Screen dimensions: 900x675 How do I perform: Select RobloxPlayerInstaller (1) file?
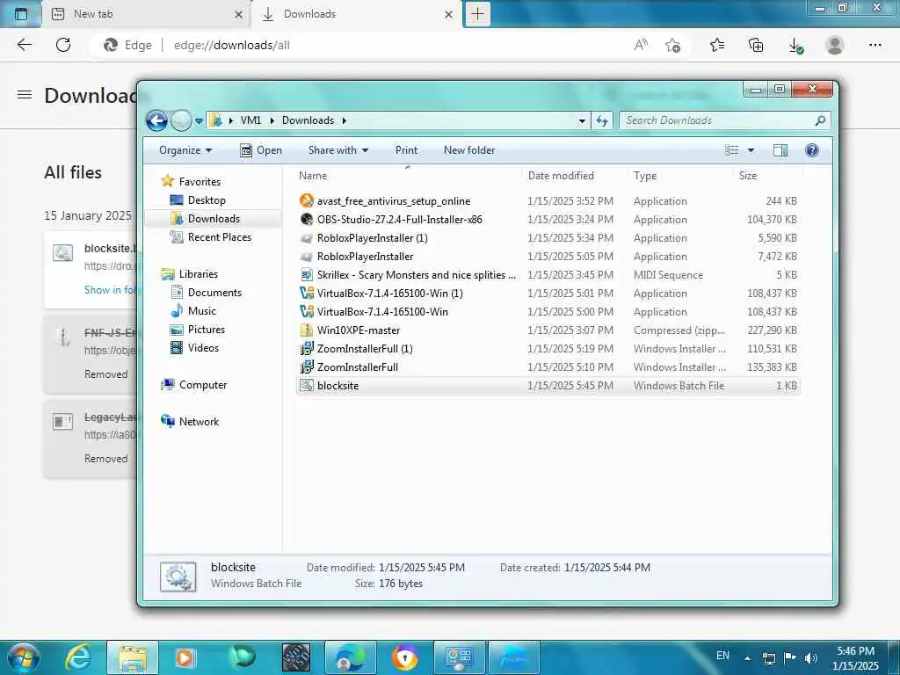pyautogui.click(x=372, y=238)
